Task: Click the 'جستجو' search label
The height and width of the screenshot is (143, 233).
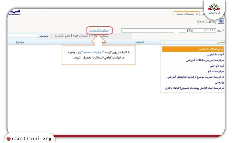Action: pos(44,36)
